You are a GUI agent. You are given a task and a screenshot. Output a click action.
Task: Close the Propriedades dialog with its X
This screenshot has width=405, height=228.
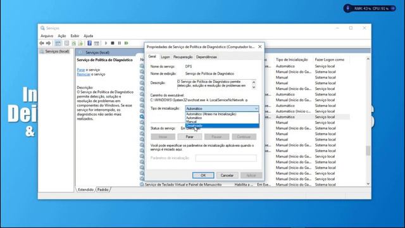260,47
